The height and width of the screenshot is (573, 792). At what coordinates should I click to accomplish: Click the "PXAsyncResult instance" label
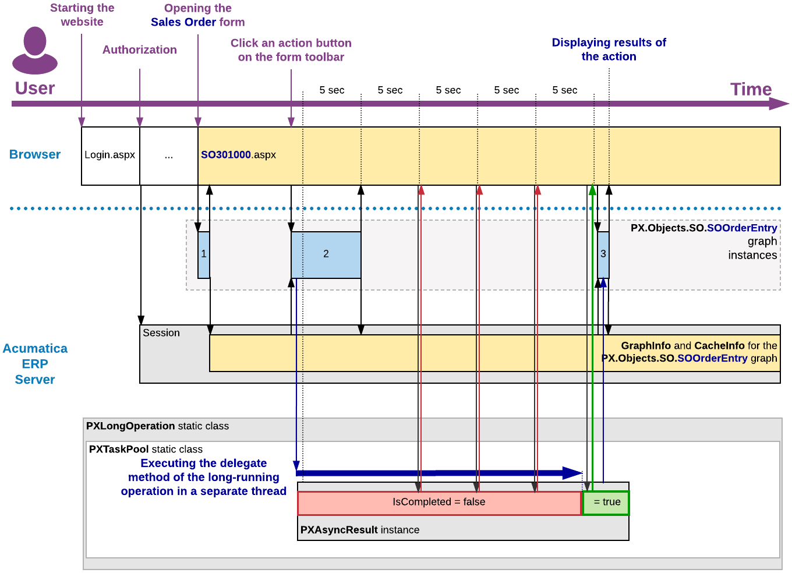click(x=360, y=530)
